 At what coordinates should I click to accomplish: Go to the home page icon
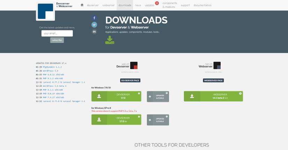[x=82, y=5]
